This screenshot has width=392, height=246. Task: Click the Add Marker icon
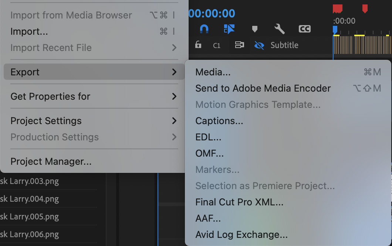coord(254,29)
